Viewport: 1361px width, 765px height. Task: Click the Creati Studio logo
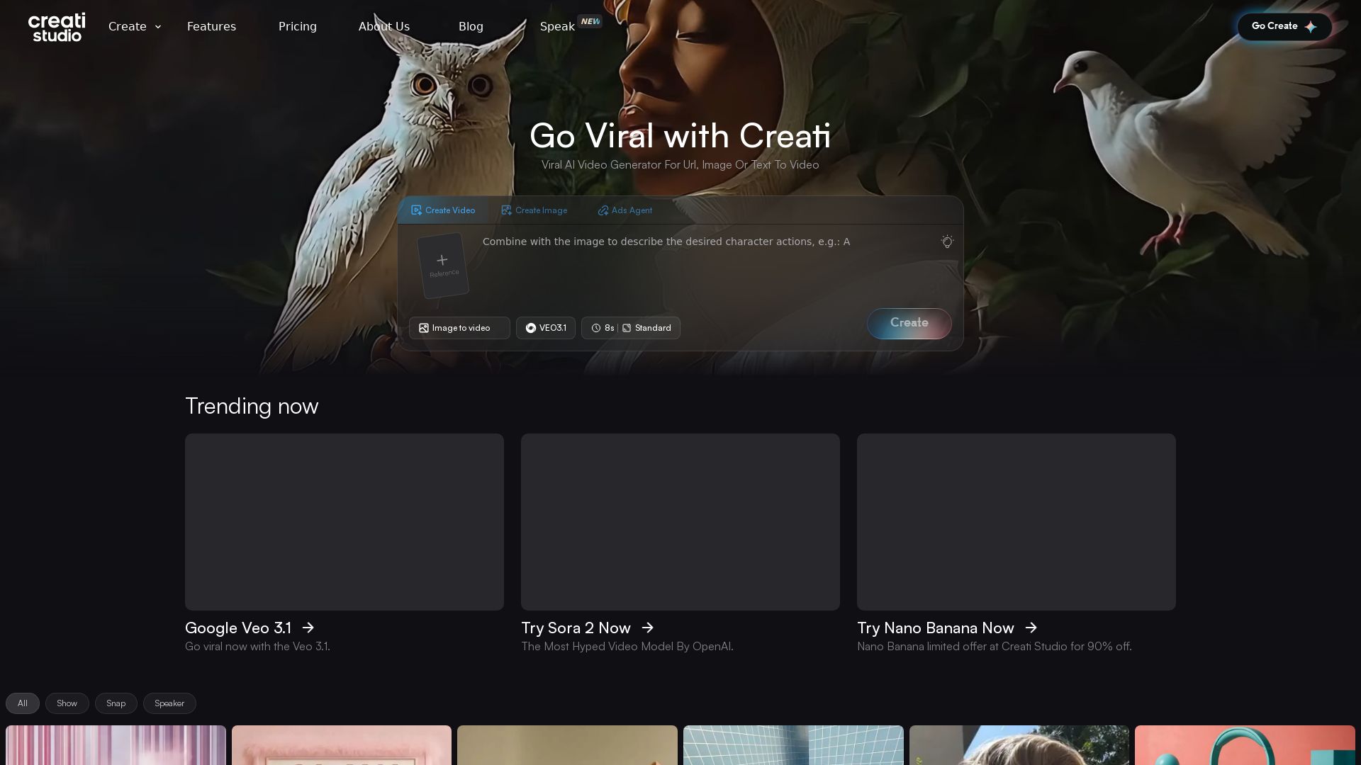point(57,27)
